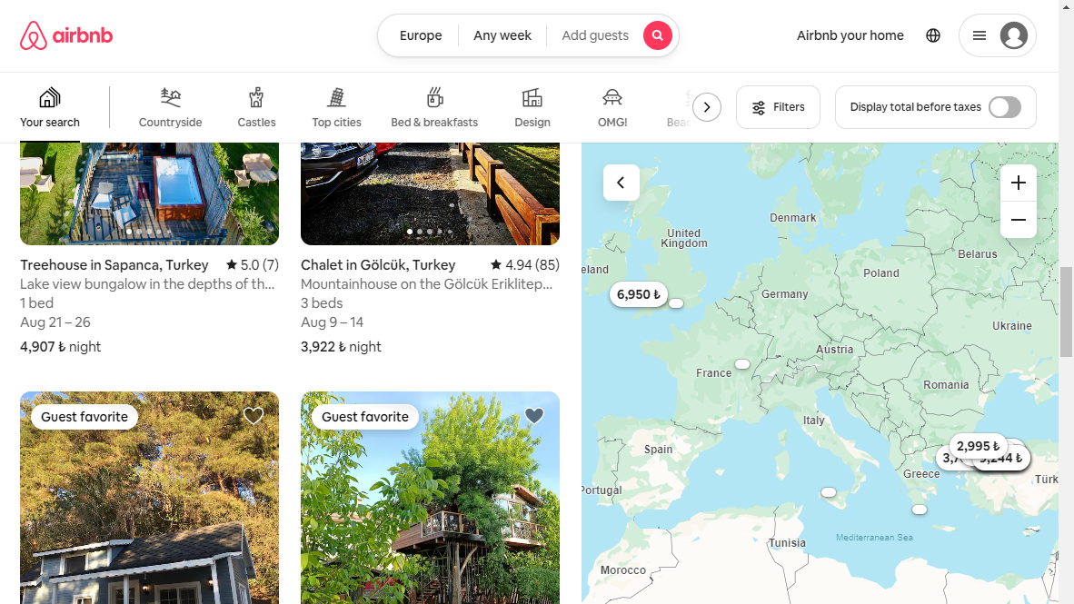Zoom out on the map
This screenshot has height=604, width=1074.
[1019, 220]
